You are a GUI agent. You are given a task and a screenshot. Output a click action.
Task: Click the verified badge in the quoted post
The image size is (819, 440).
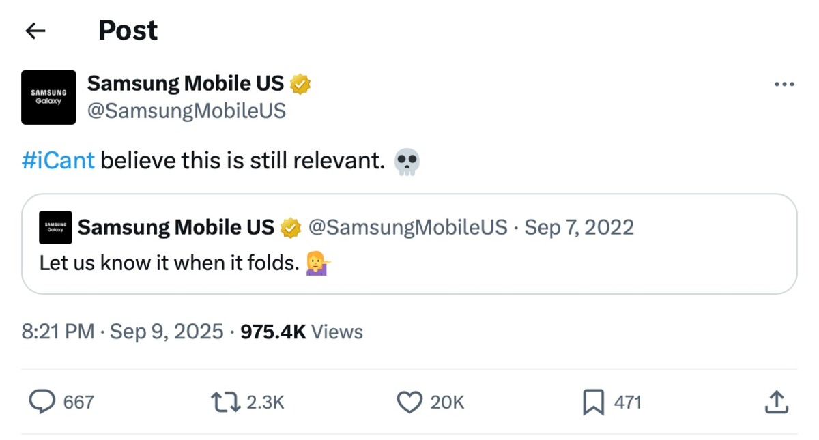[x=291, y=228]
